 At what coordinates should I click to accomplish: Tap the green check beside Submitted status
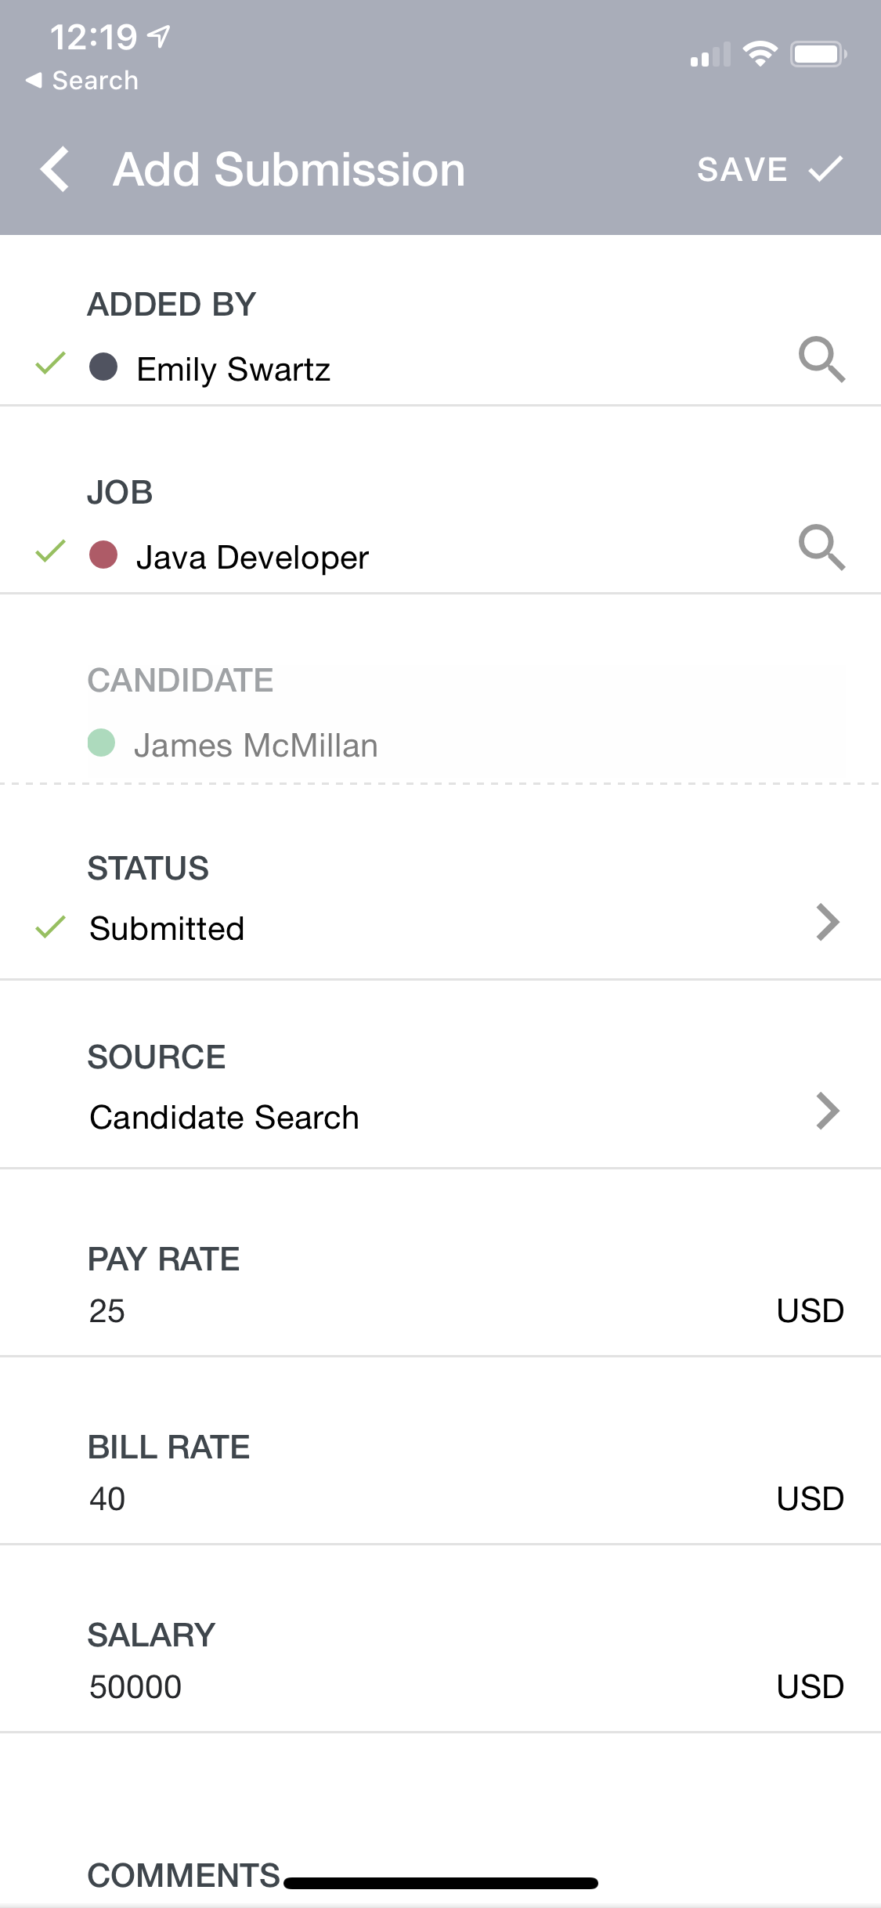tap(50, 927)
